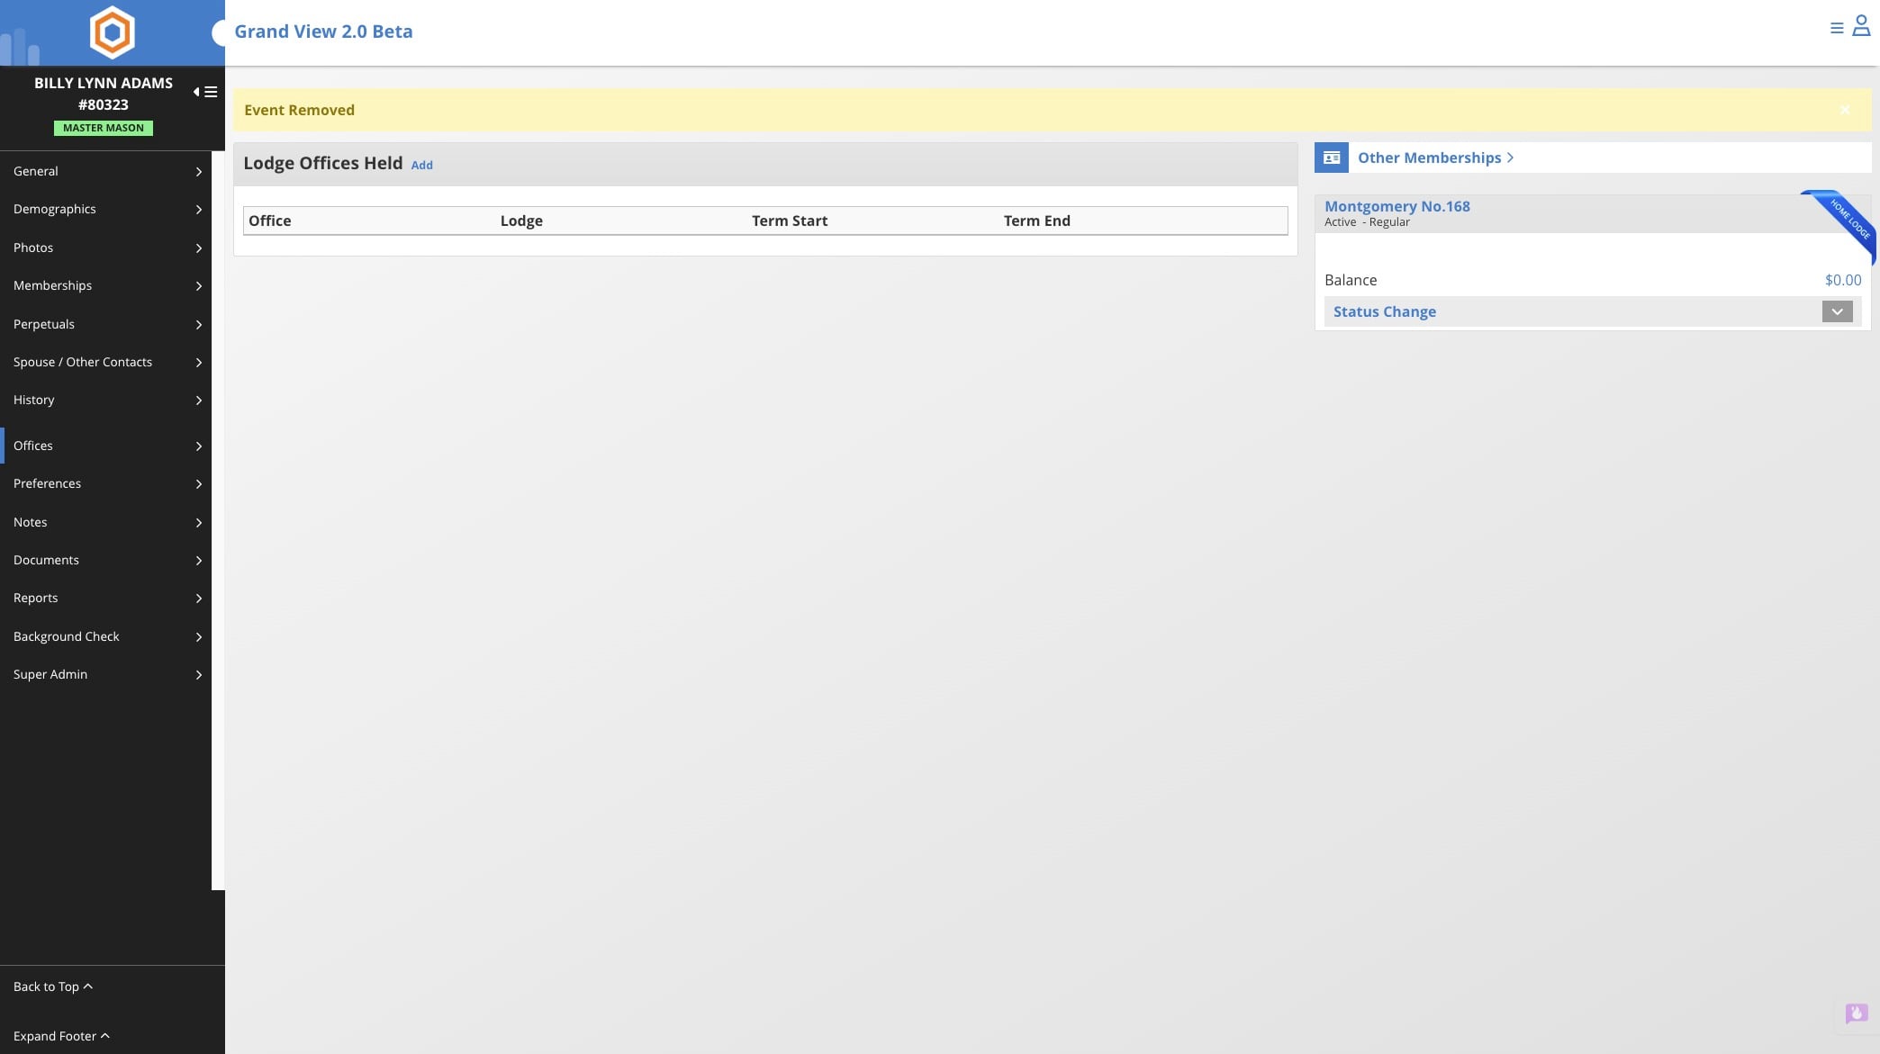Click the Office column header
The width and height of the screenshot is (1880, 1054).
pos(269,221)
